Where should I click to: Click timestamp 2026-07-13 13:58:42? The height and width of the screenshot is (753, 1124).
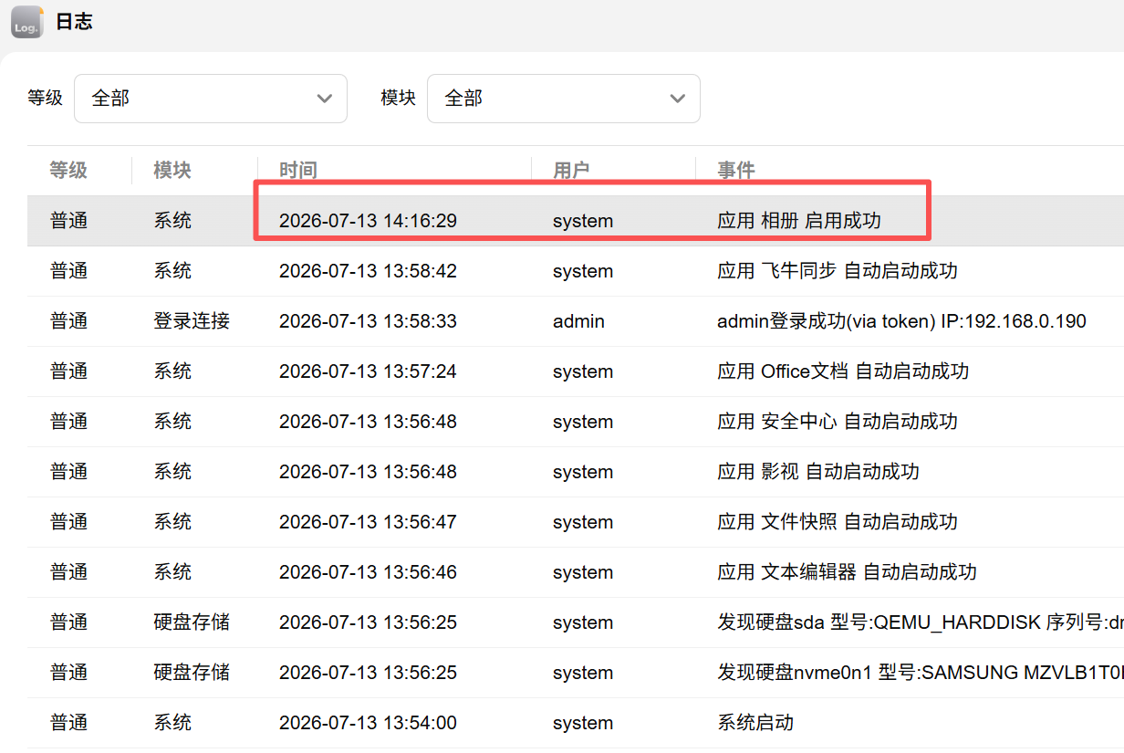click(x=368, y=271)
